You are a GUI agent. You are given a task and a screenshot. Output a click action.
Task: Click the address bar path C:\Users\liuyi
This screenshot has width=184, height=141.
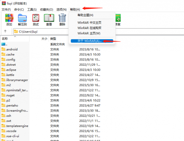click(28, 32)
